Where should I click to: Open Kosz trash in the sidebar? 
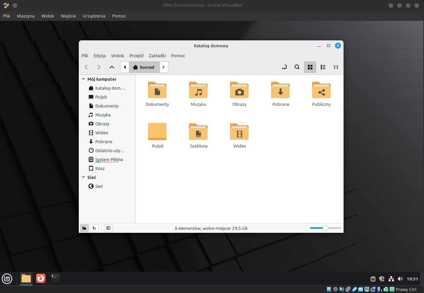click(x=107, y=169)
